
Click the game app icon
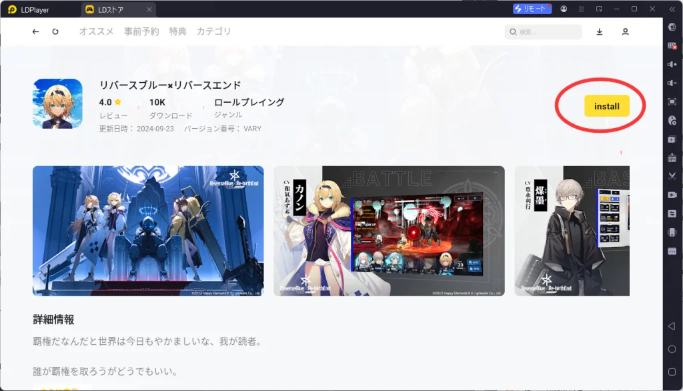pos(57,103)
